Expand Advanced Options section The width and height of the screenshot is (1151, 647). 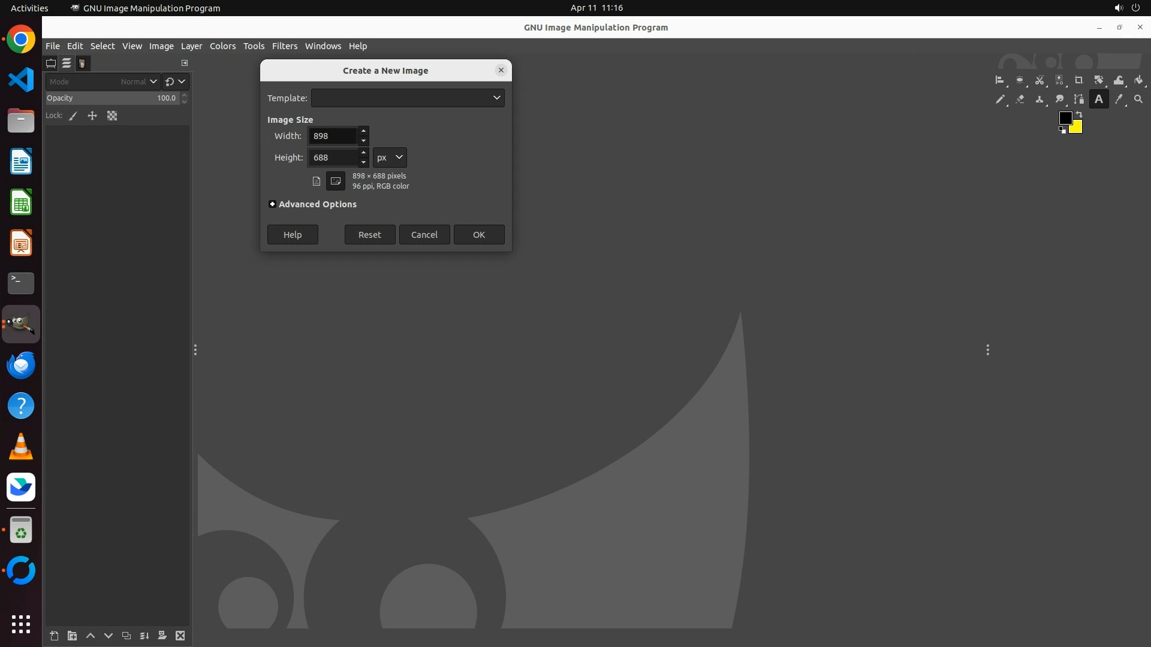point(273,204)
